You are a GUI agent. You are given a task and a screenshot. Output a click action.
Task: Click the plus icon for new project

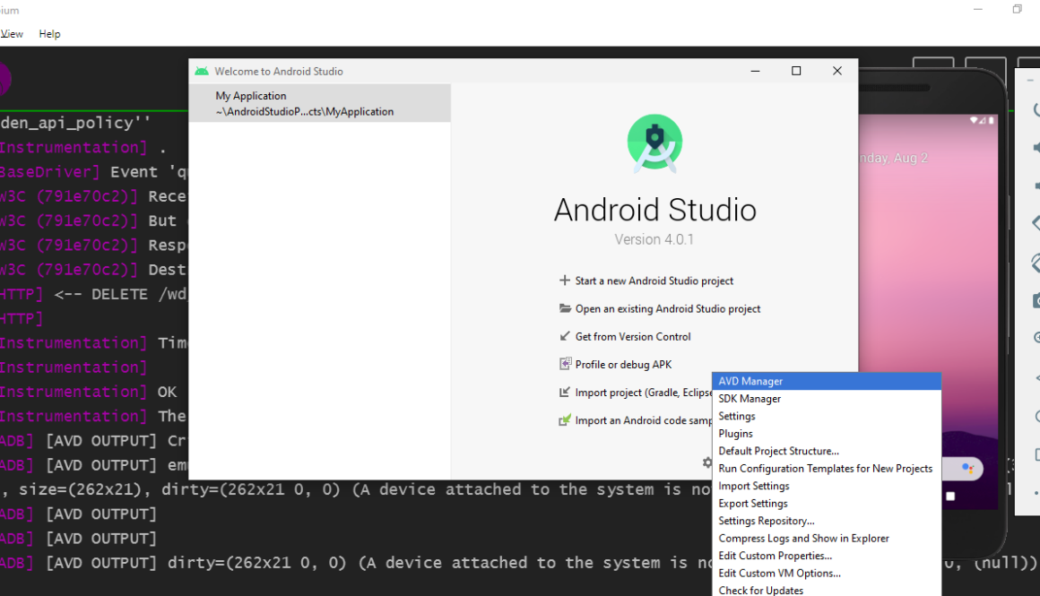(x=565, y=281)
